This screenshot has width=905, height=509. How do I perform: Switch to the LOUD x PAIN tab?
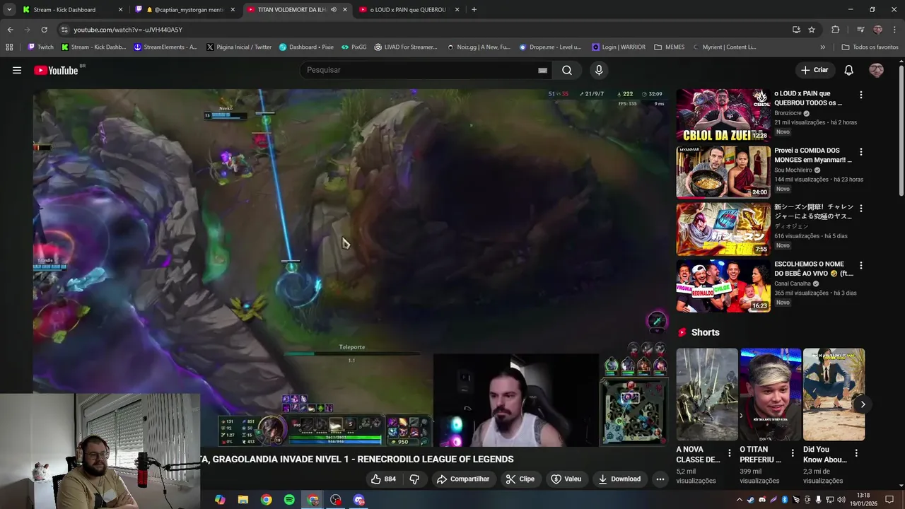[x=409, y=10]
